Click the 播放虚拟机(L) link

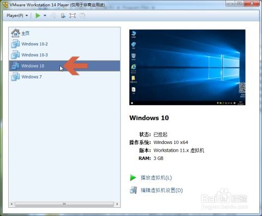(x=156, y=178)
